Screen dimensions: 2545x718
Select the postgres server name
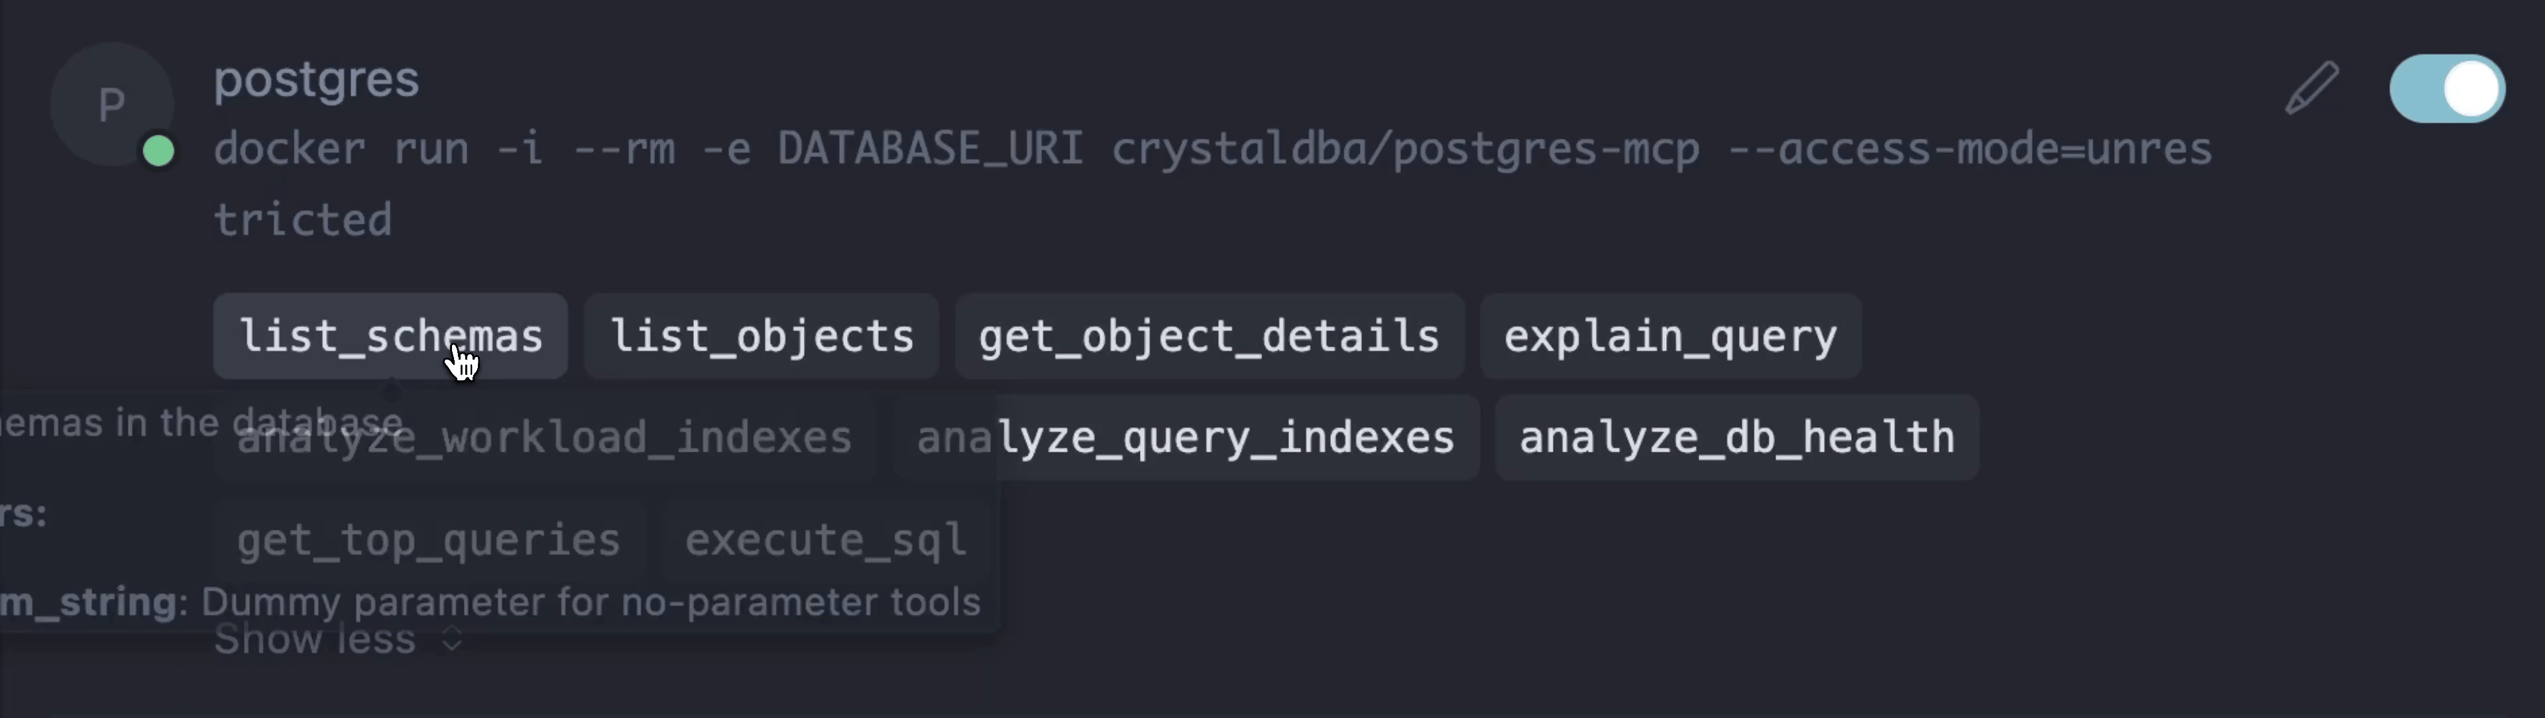pyautogui.click(x=316, y=79)
